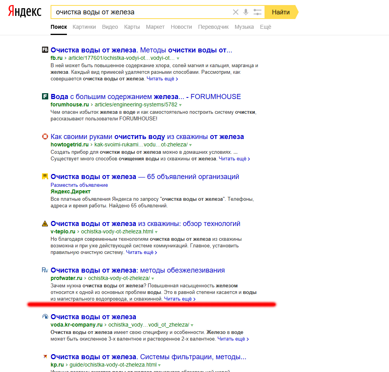This screenshot has height=372, width=389.
Task: Click the forumhouse.ru favicon
Action: pyautogui.click(x=45, y=96)
